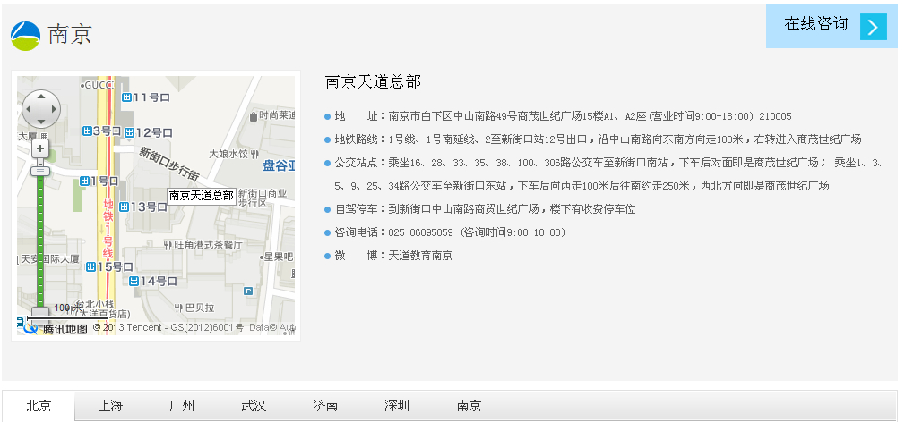
Task: Click the 南京天道总部 map label
Action: point(201,195)
